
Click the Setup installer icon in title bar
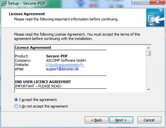coord(4,3)
